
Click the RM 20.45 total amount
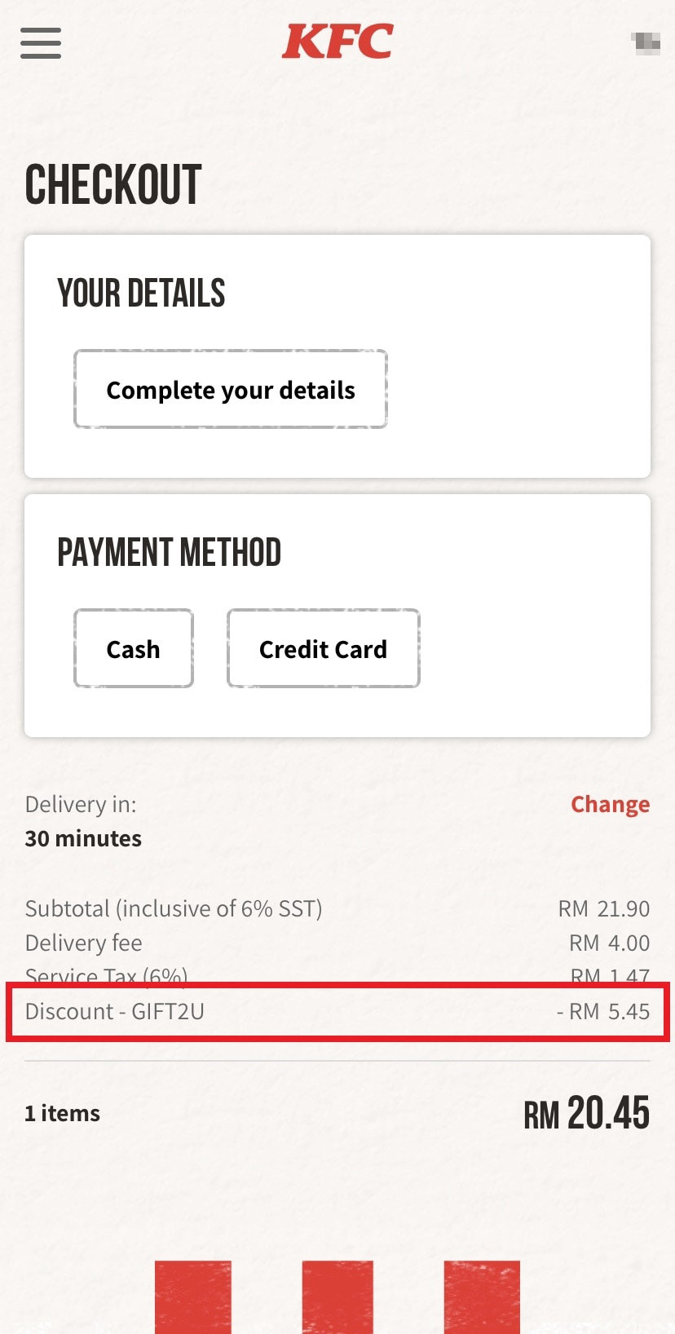pos(586,1113)
